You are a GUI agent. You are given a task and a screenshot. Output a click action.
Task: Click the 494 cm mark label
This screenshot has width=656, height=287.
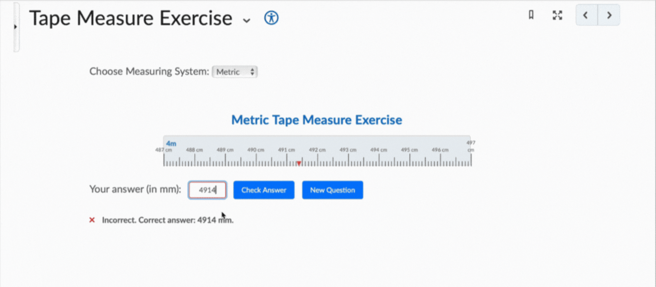click(x=379, y=150)
